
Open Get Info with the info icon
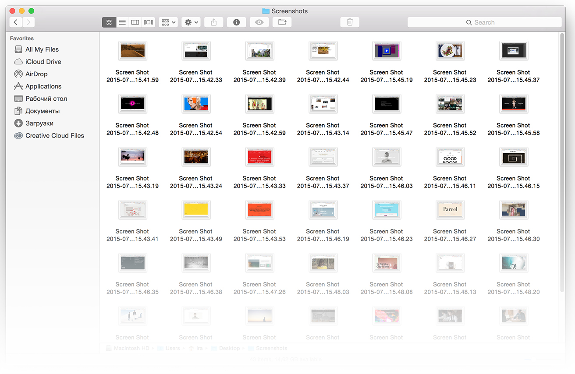tap(237, 22)
